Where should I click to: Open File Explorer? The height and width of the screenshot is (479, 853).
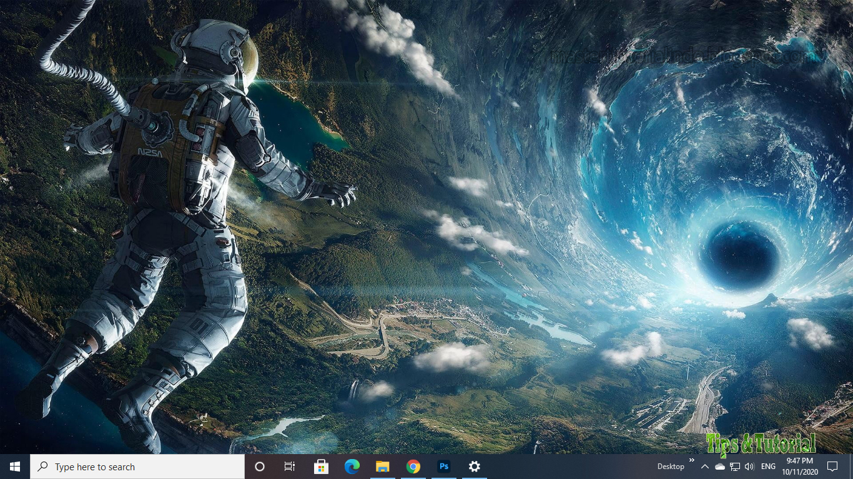tap(382, 467)
